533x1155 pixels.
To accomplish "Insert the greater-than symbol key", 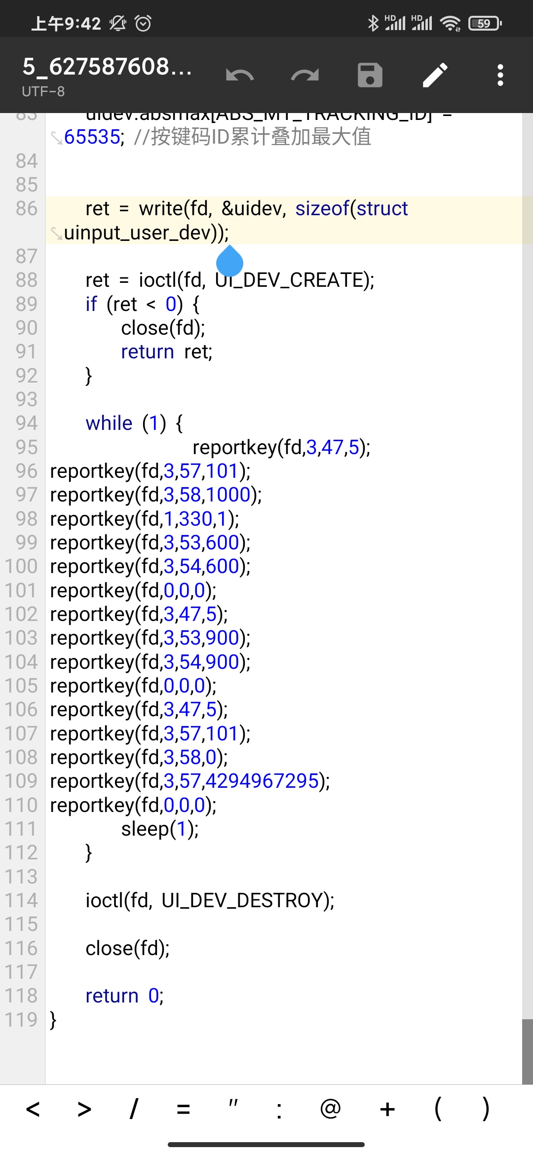I will [84, 1110].
